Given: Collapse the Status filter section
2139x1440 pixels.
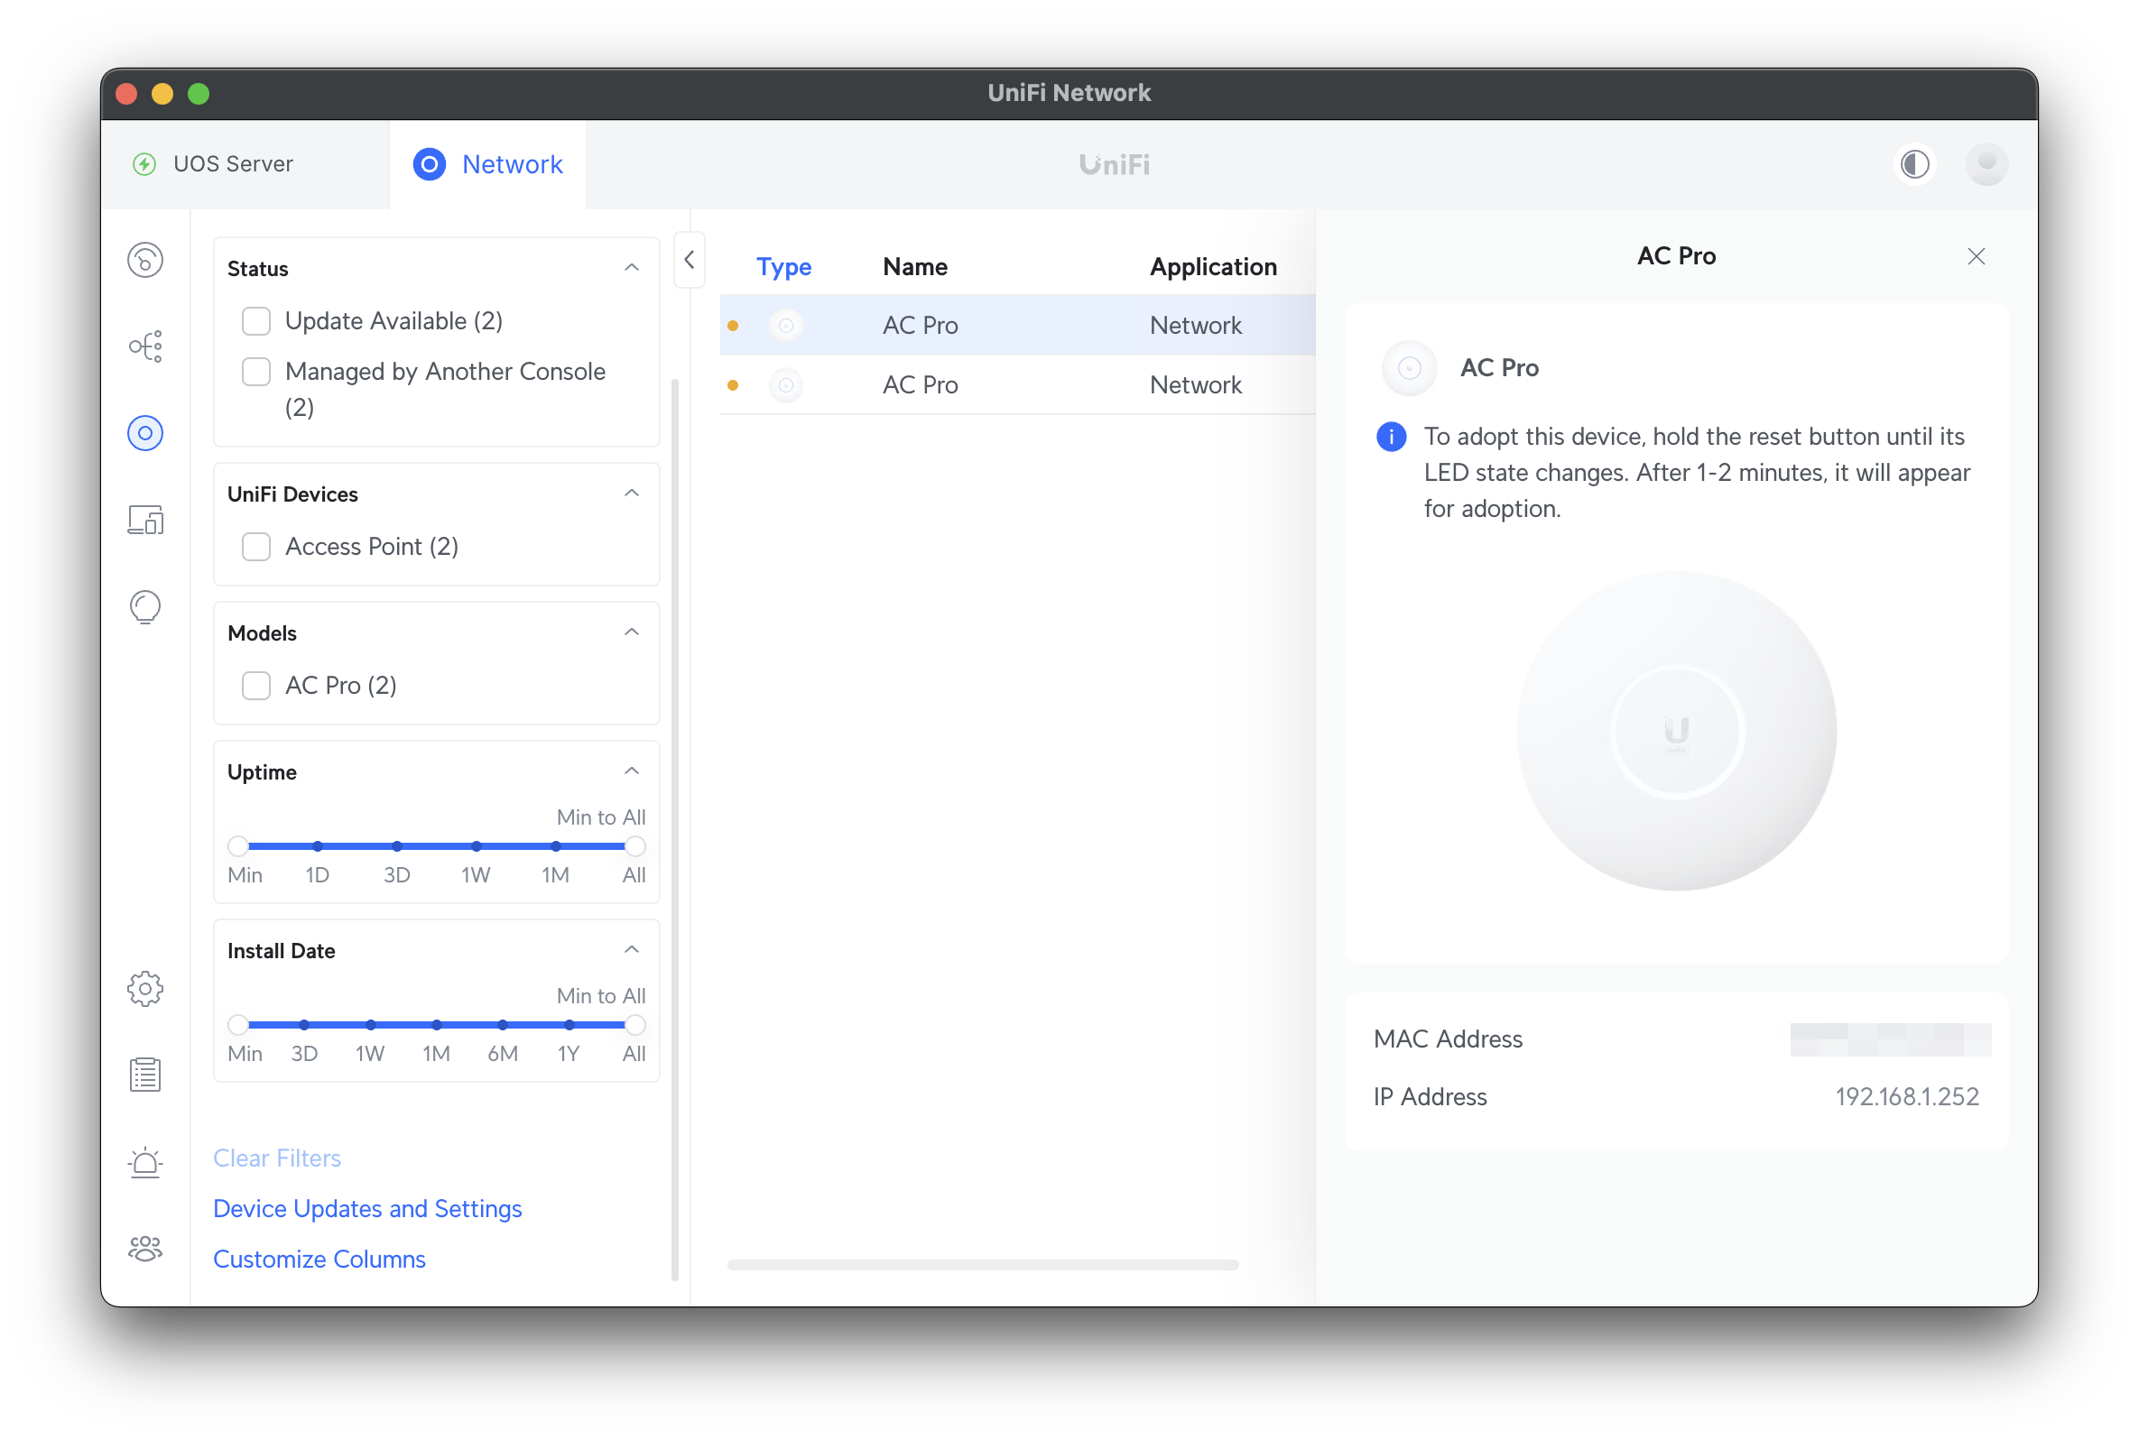Looking at the screenshot, I should click(x=632, y=268).
